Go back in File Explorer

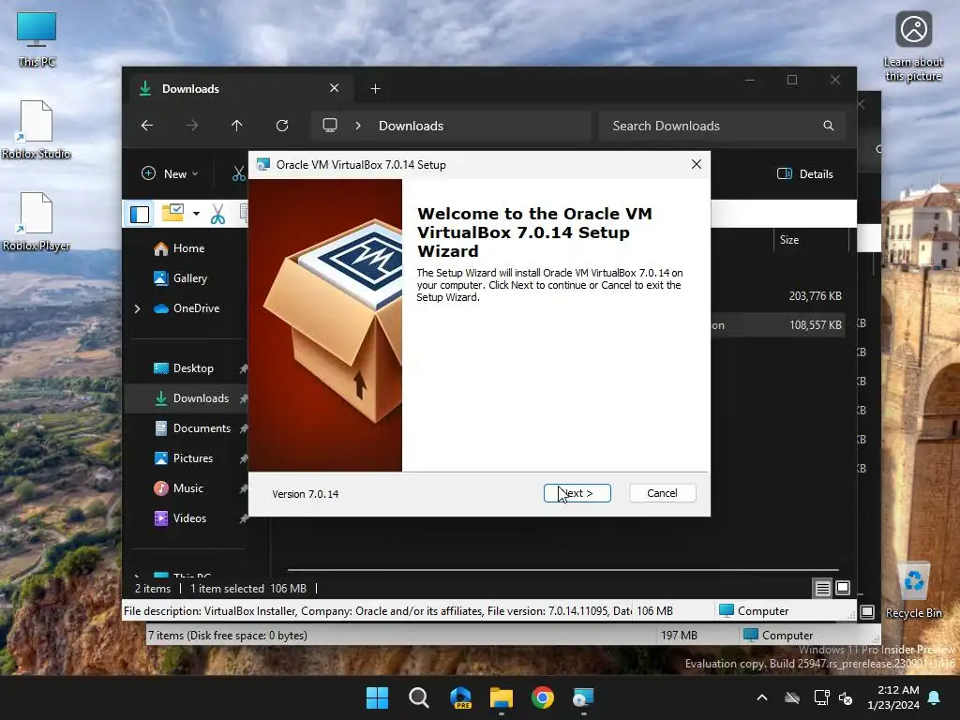(147, 126)
